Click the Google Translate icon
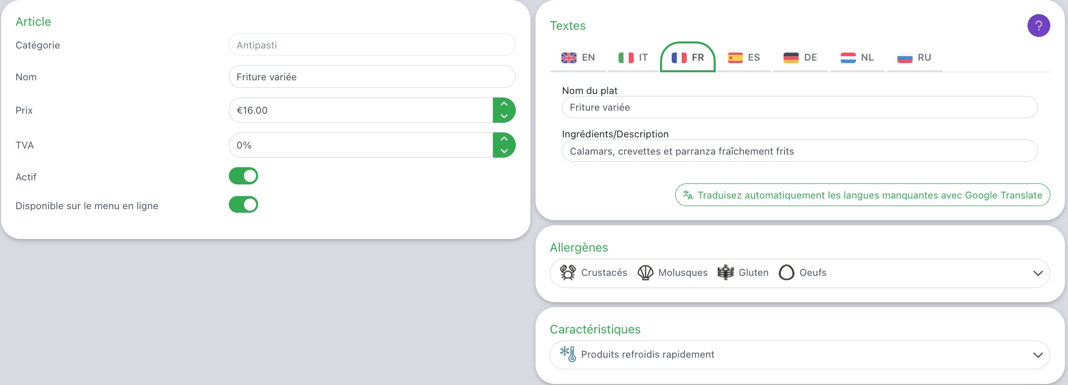1068x385 pixels. [687, 195]
